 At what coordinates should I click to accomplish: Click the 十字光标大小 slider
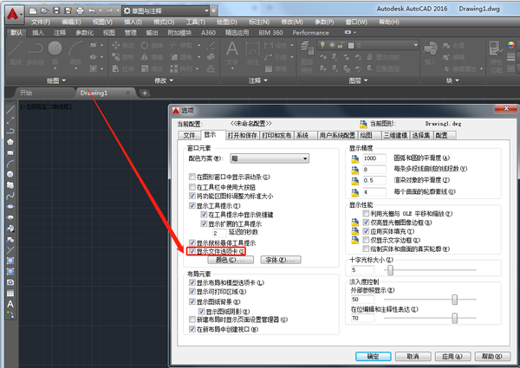coord(389,271)
